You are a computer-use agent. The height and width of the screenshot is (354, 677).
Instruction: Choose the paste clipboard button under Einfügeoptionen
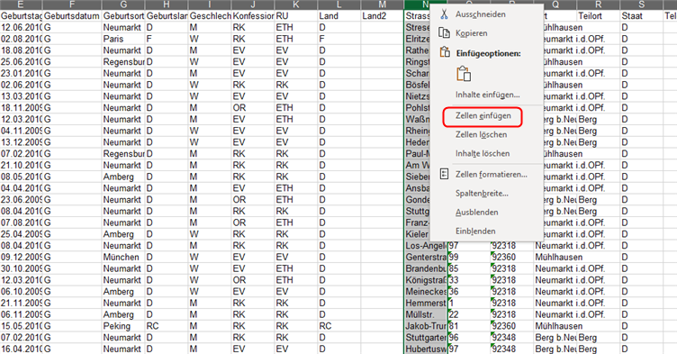463,74
